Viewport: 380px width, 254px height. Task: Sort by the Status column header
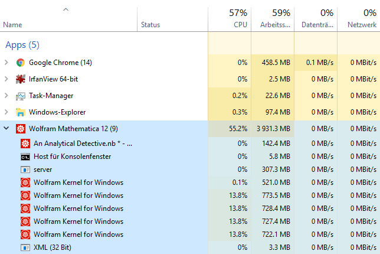[x=172, y=19]
